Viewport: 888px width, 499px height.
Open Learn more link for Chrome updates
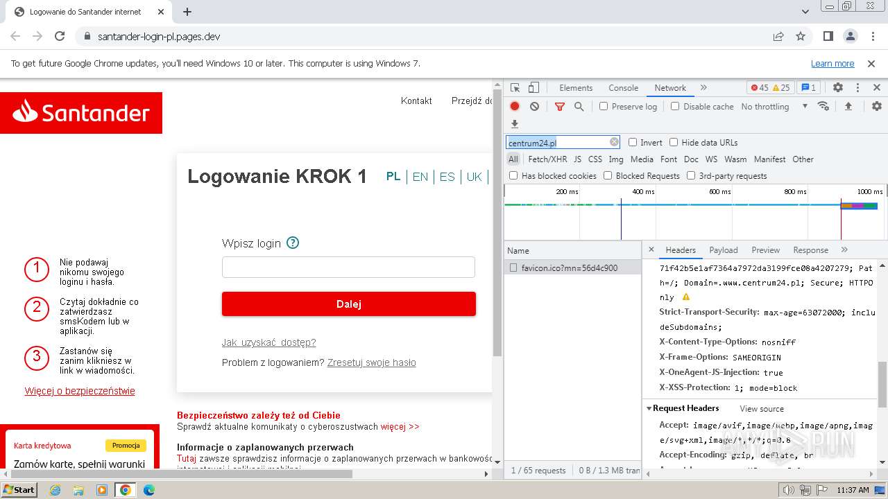pyautogui.click(x=832, y=63)
